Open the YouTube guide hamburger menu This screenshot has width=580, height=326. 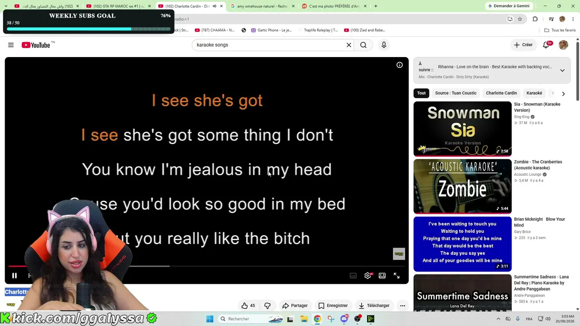point(11,45)
